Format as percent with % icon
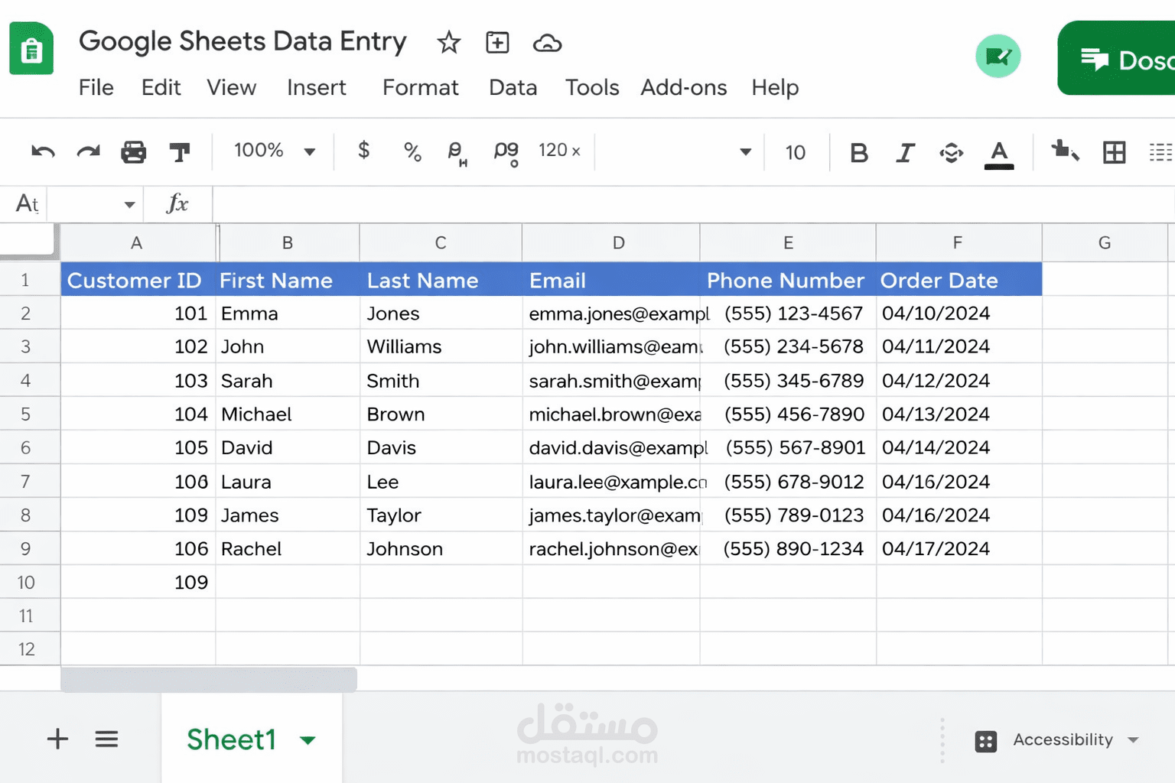The image size is (1175, 783). (412, 151)
